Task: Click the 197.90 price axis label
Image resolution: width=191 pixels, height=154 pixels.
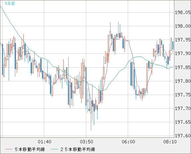Action: point(183,53)
